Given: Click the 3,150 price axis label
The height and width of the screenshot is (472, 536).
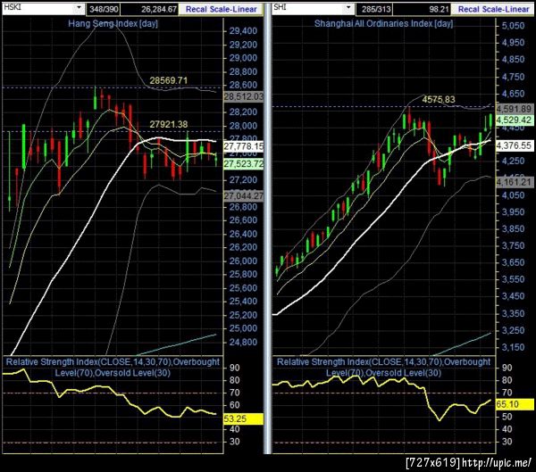Looking at the screenshot, I should 513,347.
